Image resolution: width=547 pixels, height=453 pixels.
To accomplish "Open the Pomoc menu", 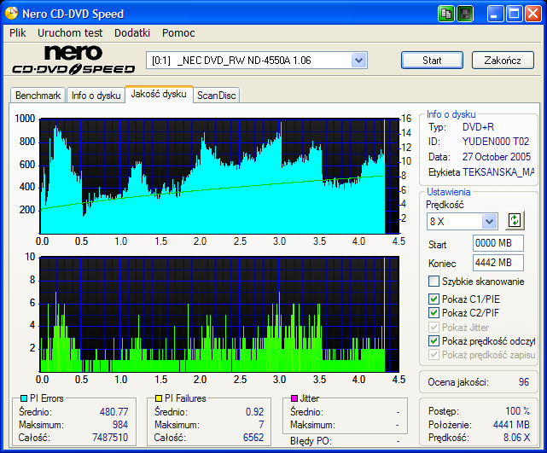I will click(178, 32).
